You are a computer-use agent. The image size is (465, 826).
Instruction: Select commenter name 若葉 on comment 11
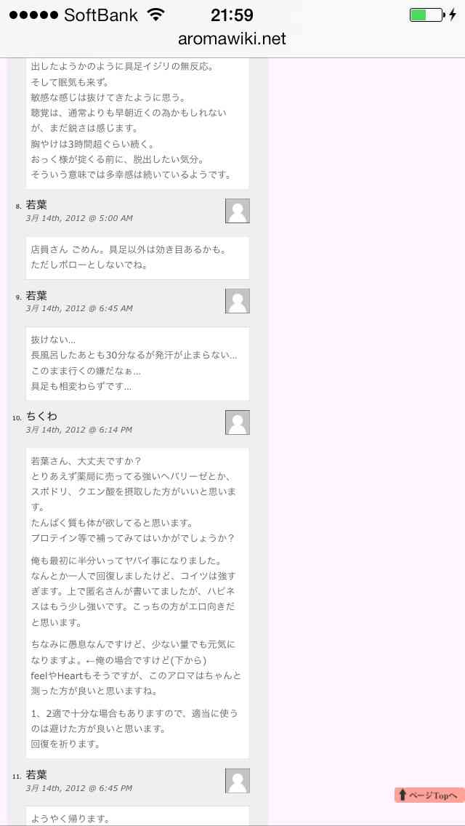coord(36,775)
